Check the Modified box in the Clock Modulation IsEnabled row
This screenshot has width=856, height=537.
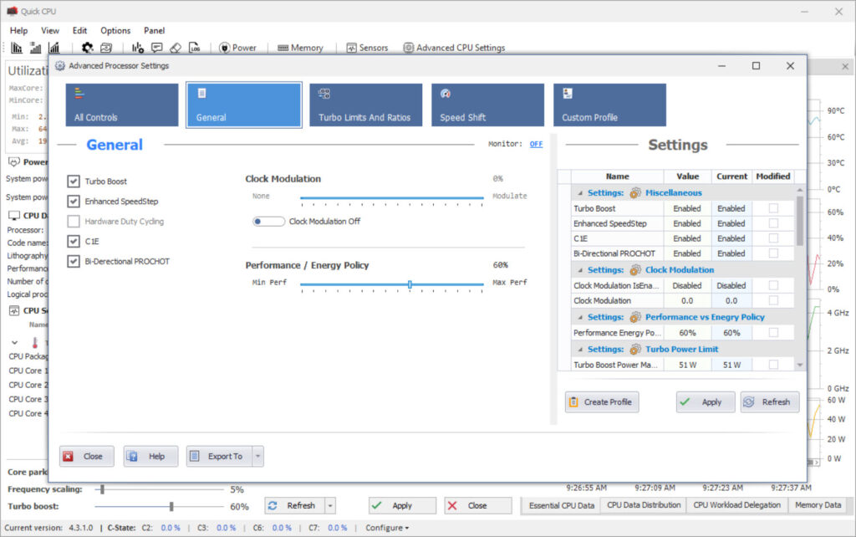(773, 285)
